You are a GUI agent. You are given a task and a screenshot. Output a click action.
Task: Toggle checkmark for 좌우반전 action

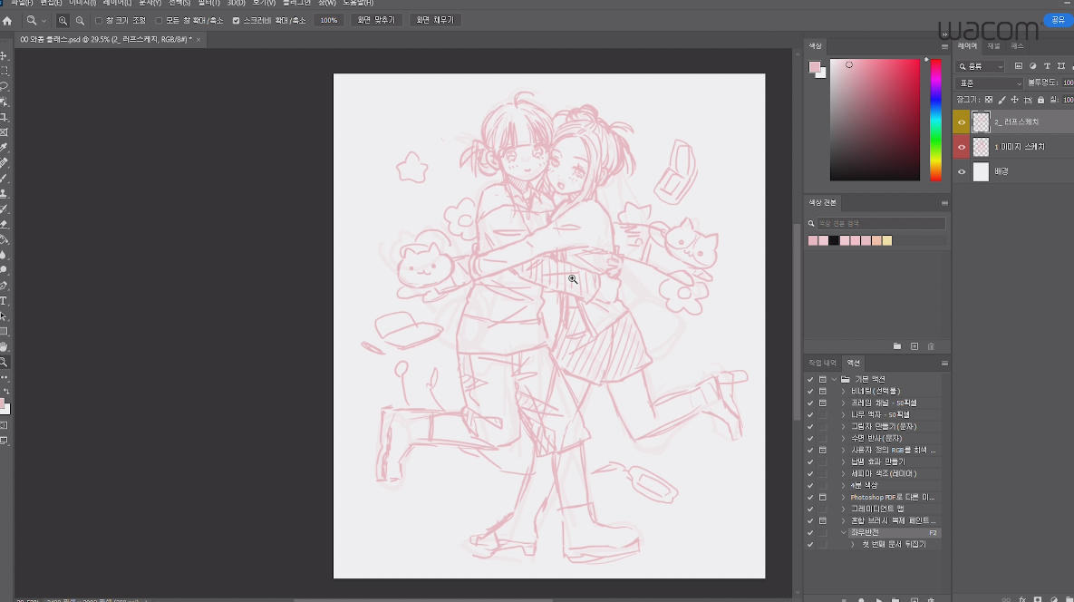pos(810,533)
